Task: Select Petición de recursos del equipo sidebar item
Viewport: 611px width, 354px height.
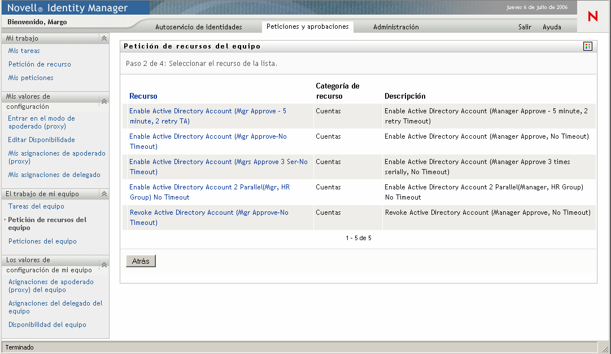Action: [x=47, y=224]
